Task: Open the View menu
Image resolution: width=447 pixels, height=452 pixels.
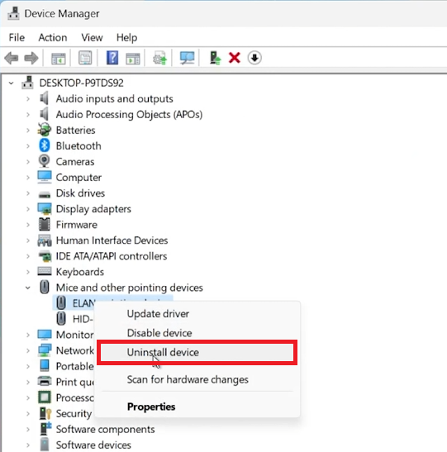Action: pyautogui.click(x=92, y=37)
